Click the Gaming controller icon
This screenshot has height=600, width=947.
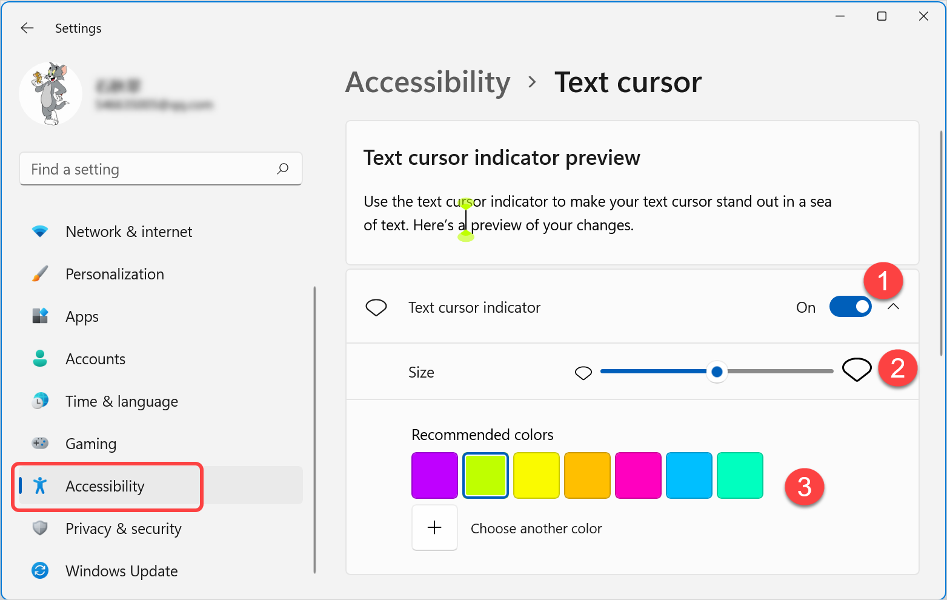40,444
